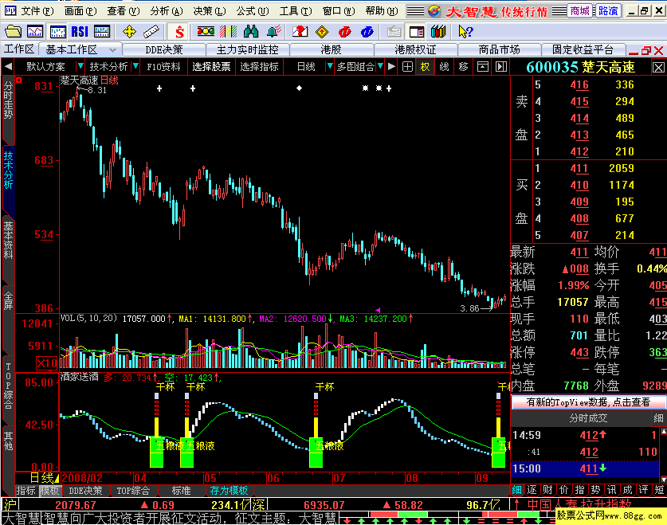Screen dimensions: 667x525
Task: Open the 技术分析 dropdown arrow
Action: tap(135, 66)
